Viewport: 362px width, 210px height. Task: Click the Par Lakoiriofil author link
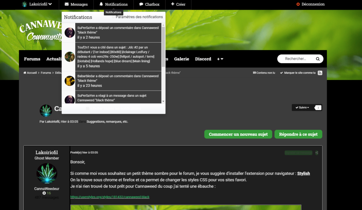(x=52, y=122)
